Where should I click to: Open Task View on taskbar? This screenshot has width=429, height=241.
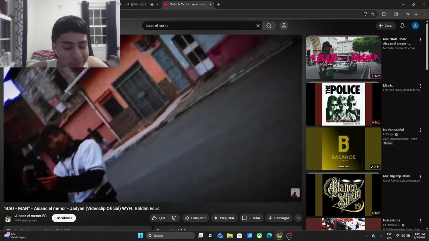200,236
